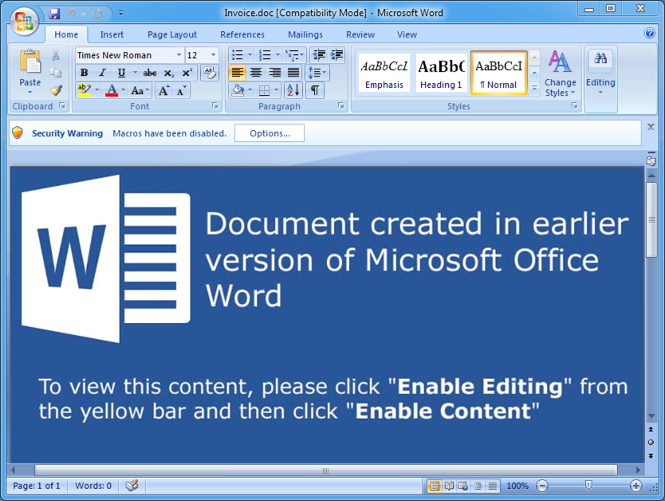
Task: Expand the highlight color arrow
Action: pos(96,90)
